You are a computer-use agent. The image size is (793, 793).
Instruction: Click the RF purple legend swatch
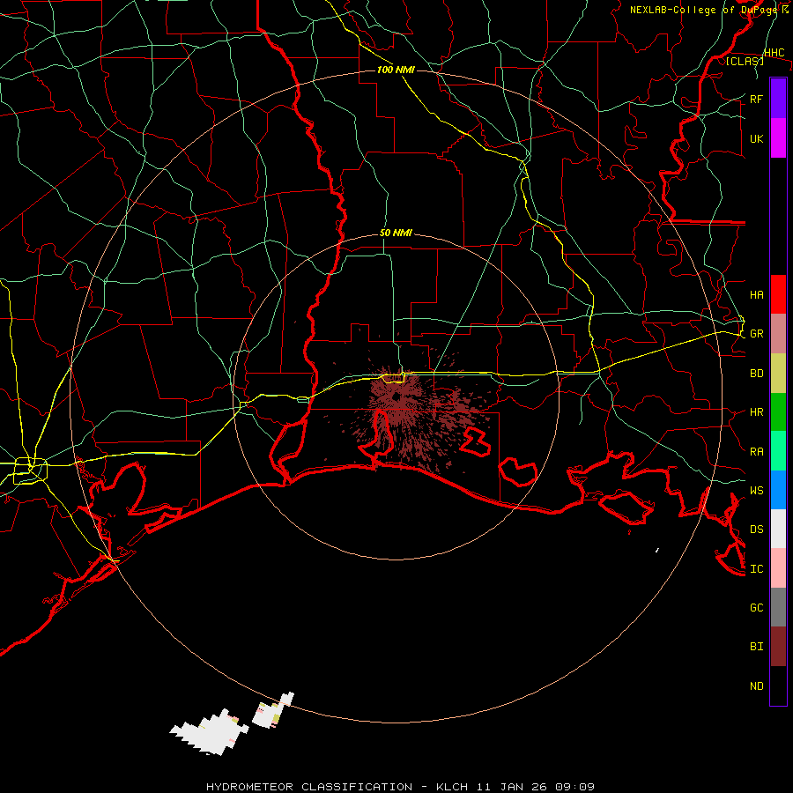coord(778,99)
